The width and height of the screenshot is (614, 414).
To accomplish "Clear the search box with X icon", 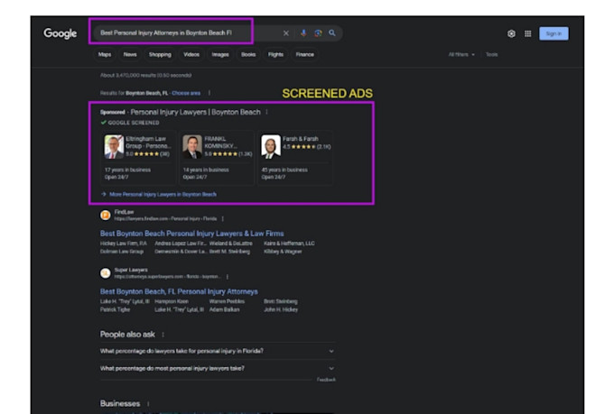I will tap(286, 33).
